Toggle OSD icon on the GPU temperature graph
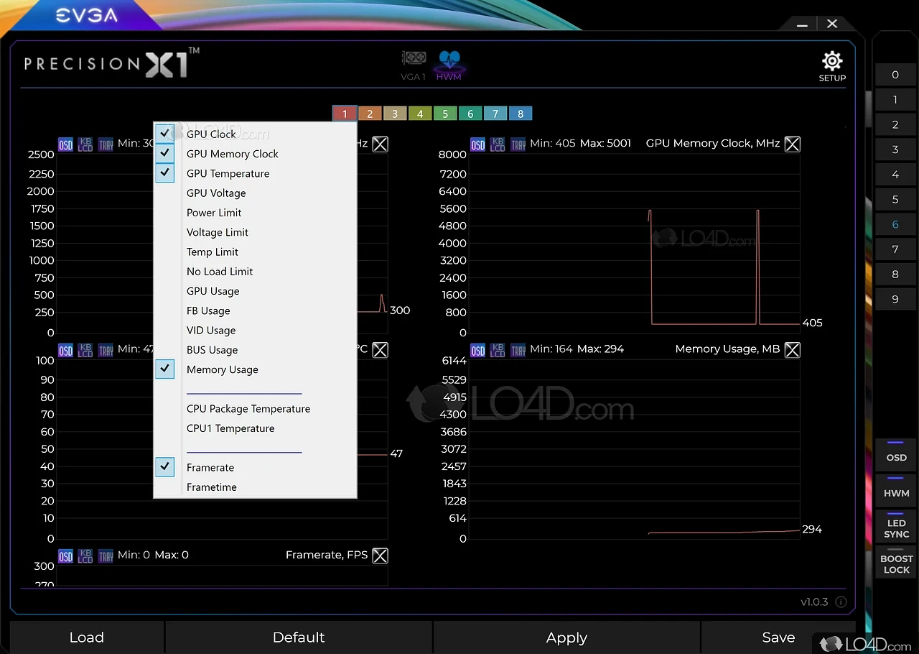Image resolution: width=919 pixels, height=654 pixels. 66,350
